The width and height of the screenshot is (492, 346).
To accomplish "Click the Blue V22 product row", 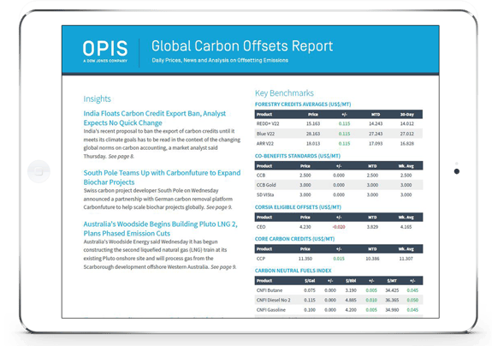I will pyautogui.click(x=339, y=134).
